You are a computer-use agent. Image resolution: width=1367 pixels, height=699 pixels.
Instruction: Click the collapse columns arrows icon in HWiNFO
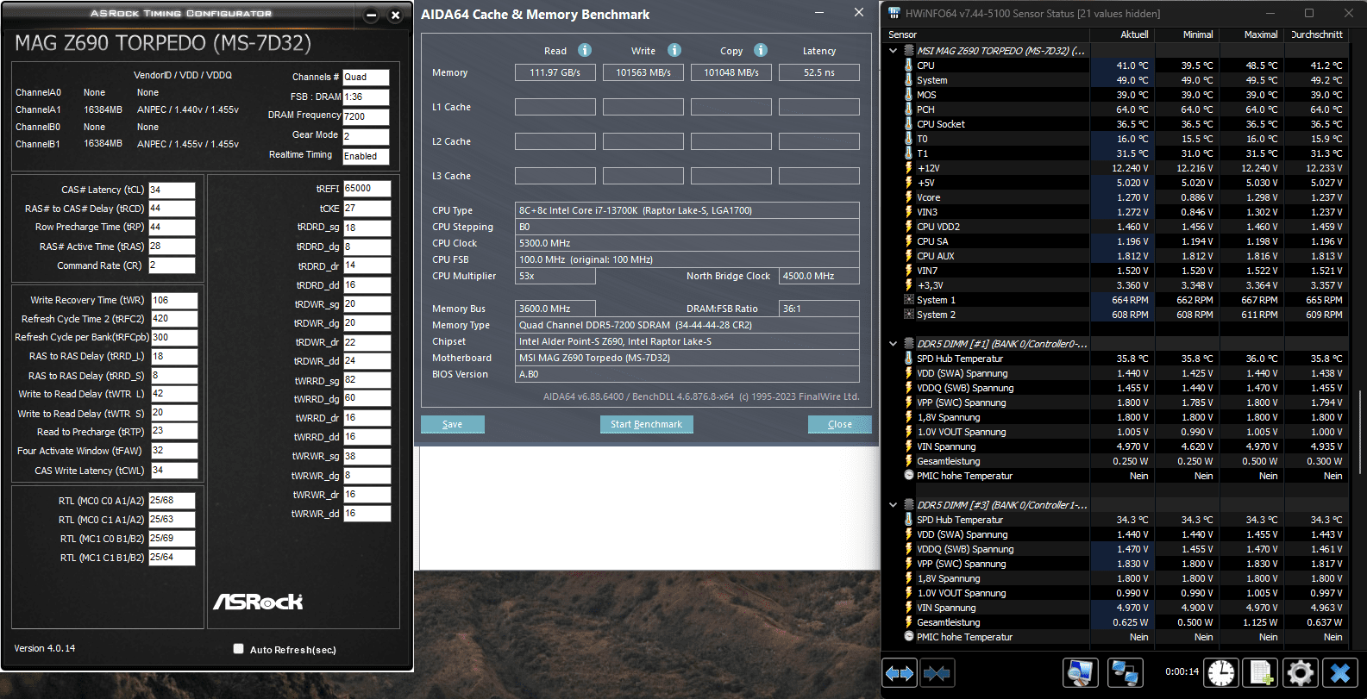937,672
